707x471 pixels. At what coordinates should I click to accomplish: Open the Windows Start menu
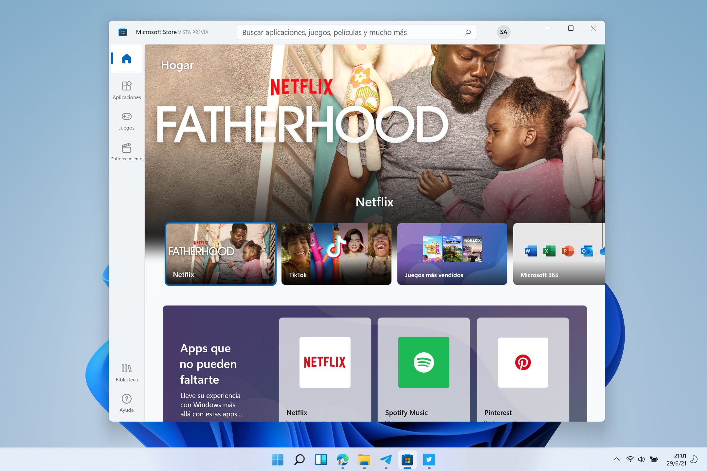278,460
